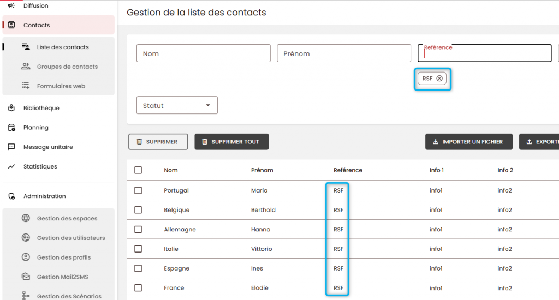Focus the Référence filter field
This screenshot has height=300, width=559.
[x=485, y=53]
